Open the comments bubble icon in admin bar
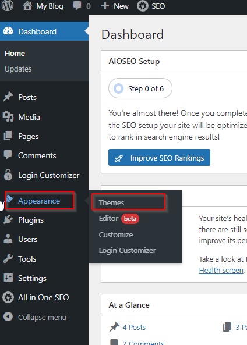247x345 pixels. tap(77, 6)
